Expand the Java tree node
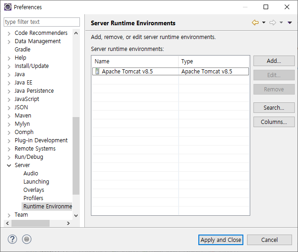The height and width of the screenshot is (252, 298). pos(9,75)
